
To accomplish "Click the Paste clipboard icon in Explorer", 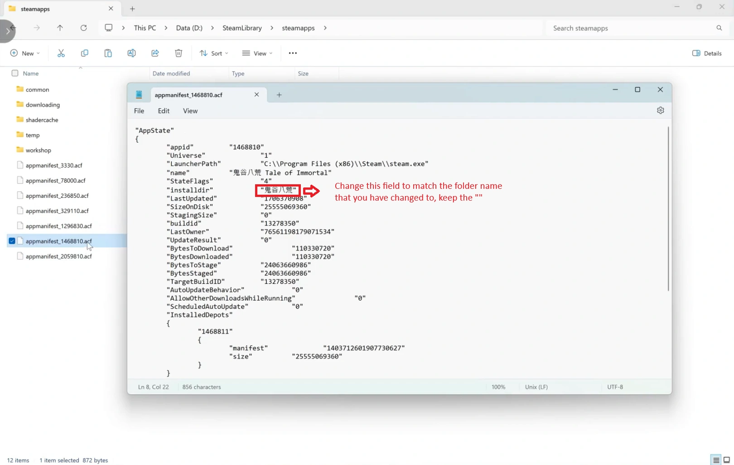I will point(108,53).
